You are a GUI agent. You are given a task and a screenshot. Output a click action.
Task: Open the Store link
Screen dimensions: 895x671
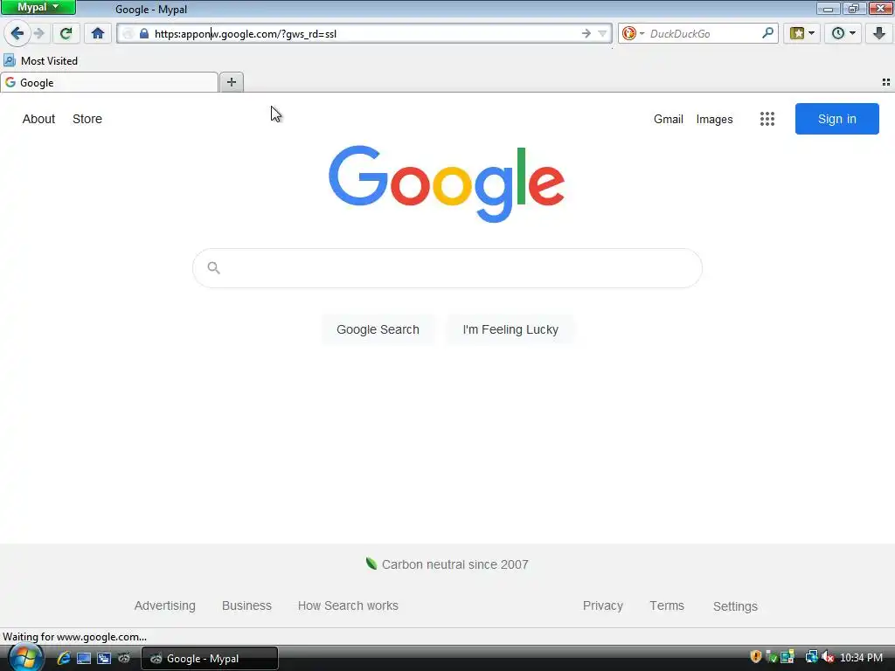[x=87, y=119]
